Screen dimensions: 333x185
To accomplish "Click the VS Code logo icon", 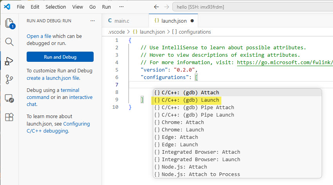I will (7, 7).
